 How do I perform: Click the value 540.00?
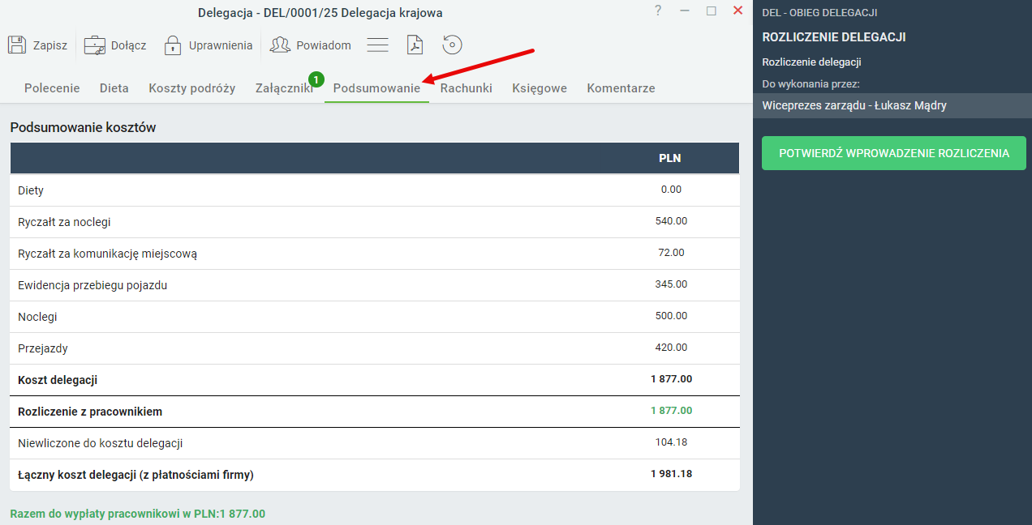tap(671, 221)
